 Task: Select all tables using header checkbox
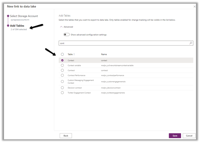point(62,54)
